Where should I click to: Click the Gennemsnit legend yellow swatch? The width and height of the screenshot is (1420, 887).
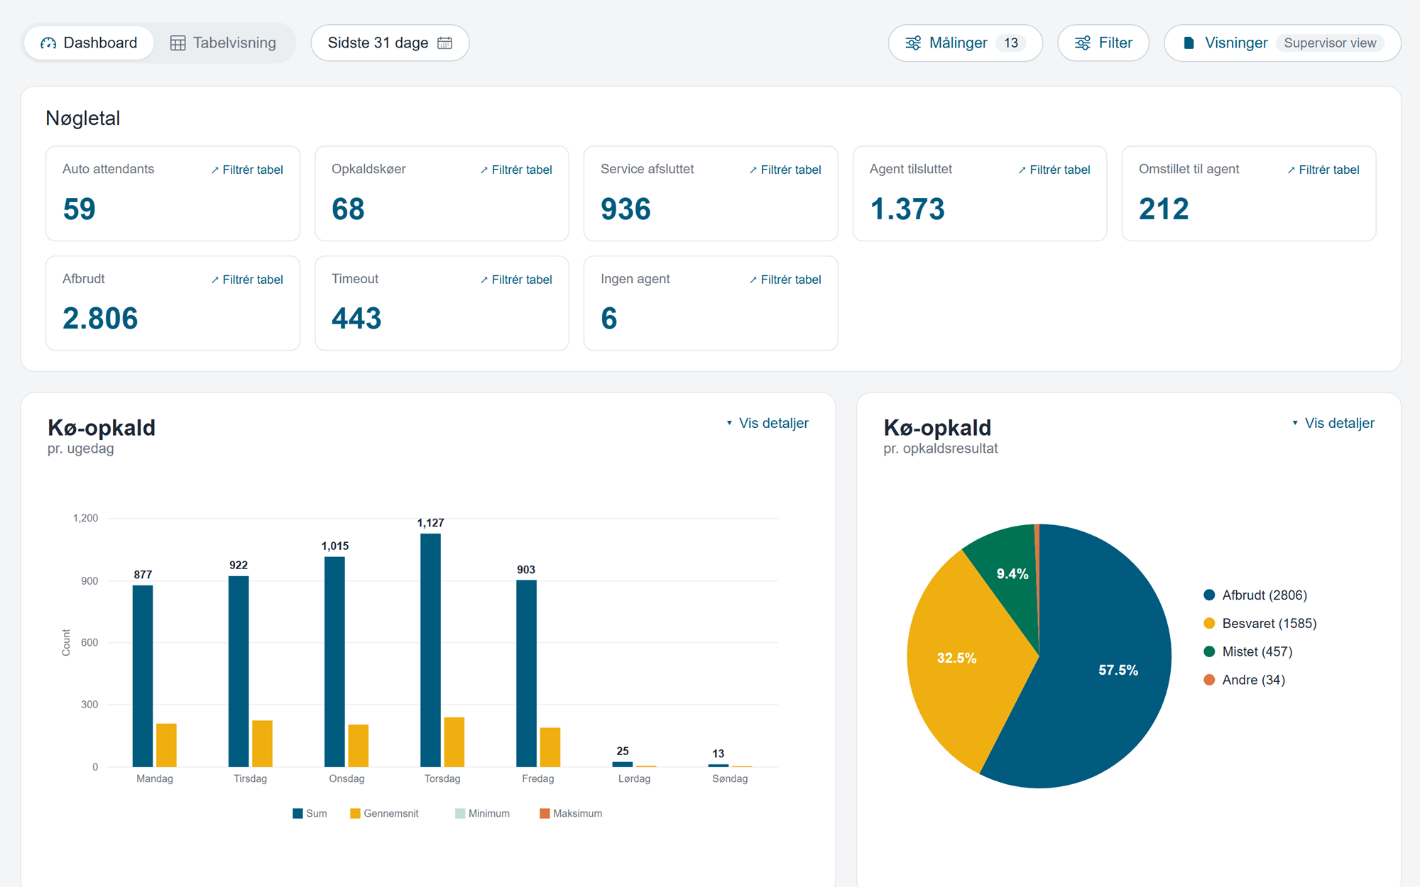tap(355, 813)
